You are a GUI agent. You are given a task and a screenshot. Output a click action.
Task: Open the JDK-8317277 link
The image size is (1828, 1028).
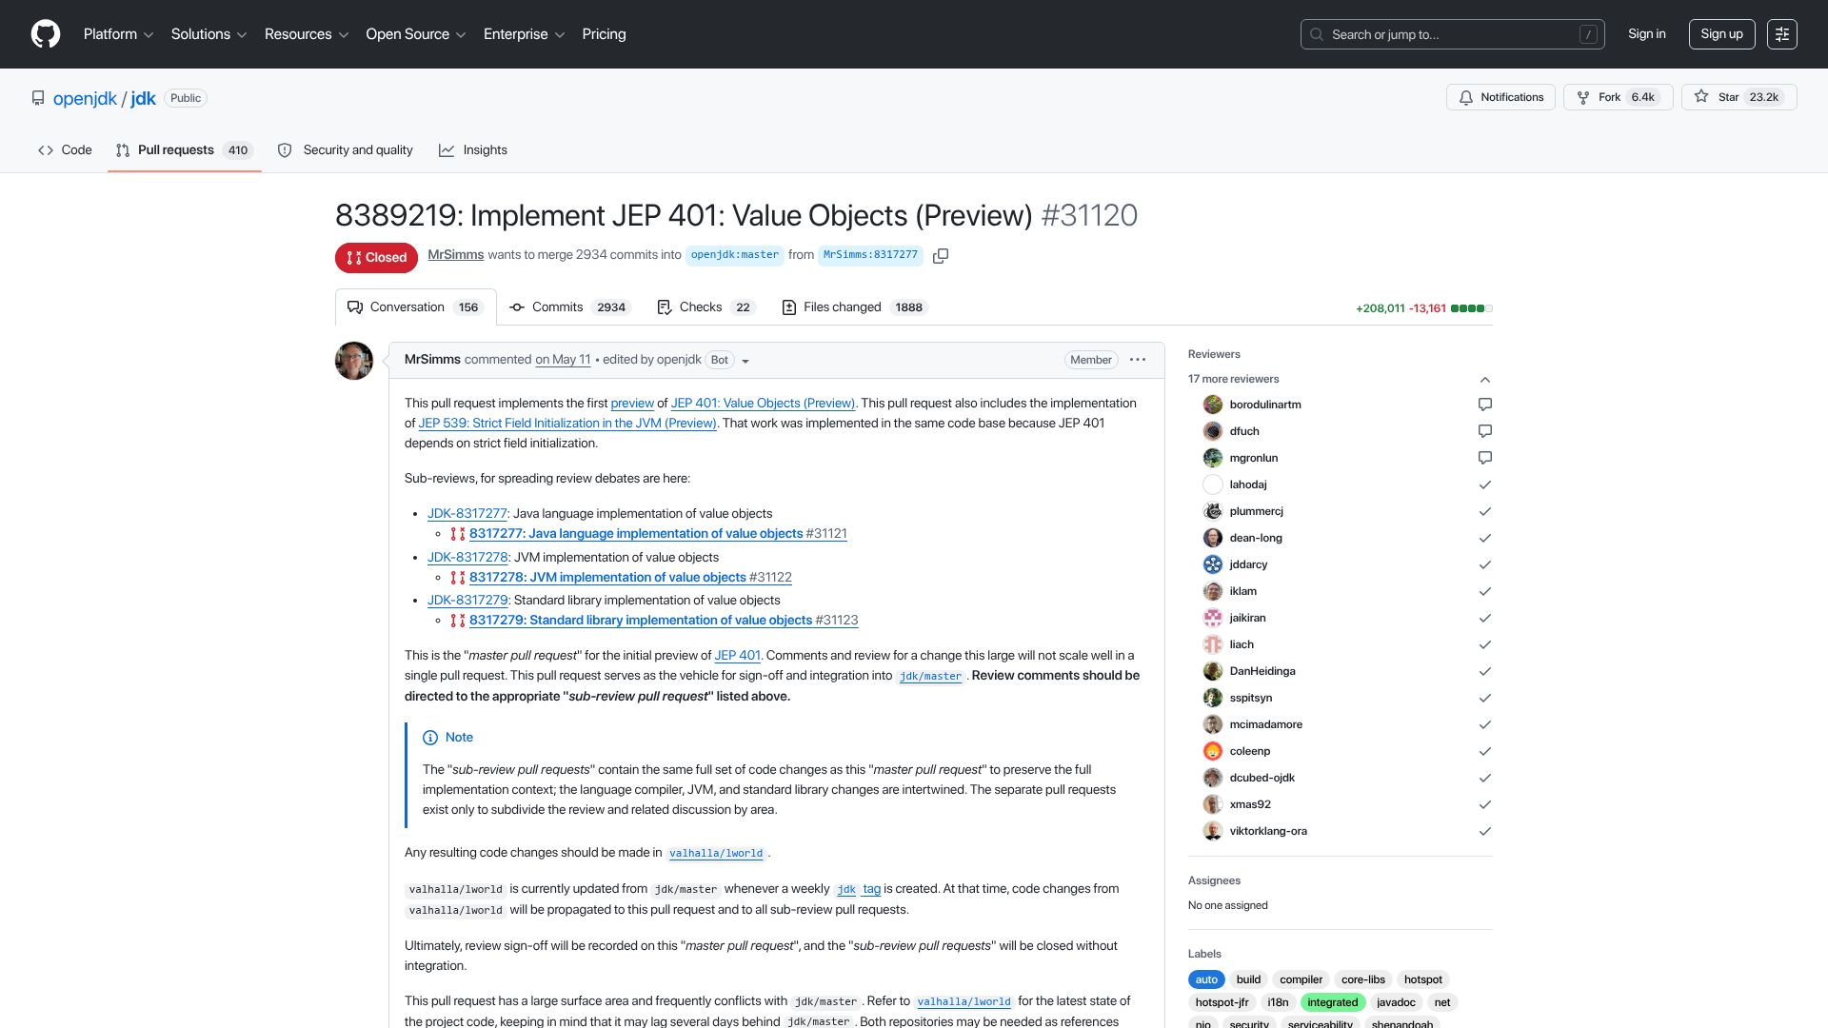[467, 514]
